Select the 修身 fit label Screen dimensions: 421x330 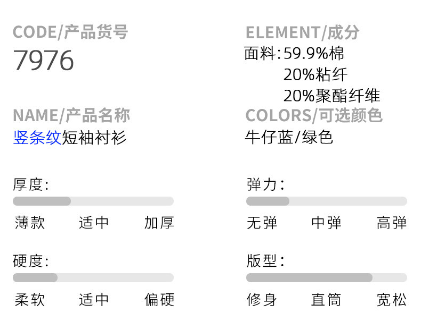[x=262, y=300]
